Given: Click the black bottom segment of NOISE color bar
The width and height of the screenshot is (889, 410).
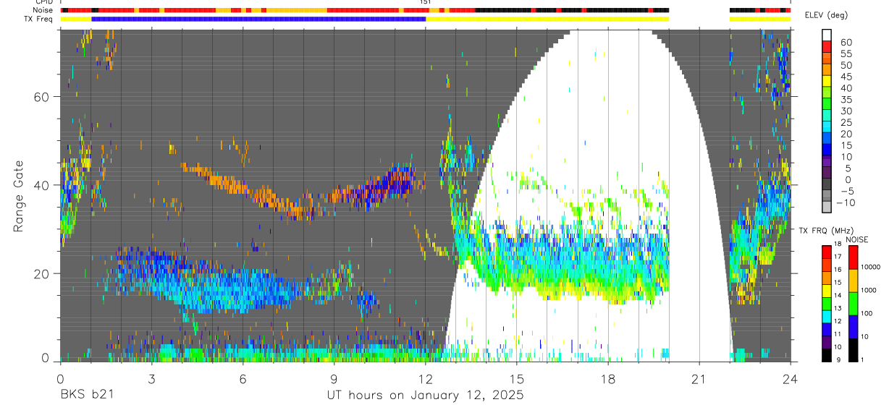Looking at the screenshot, I should pyautogui.click(x=853, y=349).
